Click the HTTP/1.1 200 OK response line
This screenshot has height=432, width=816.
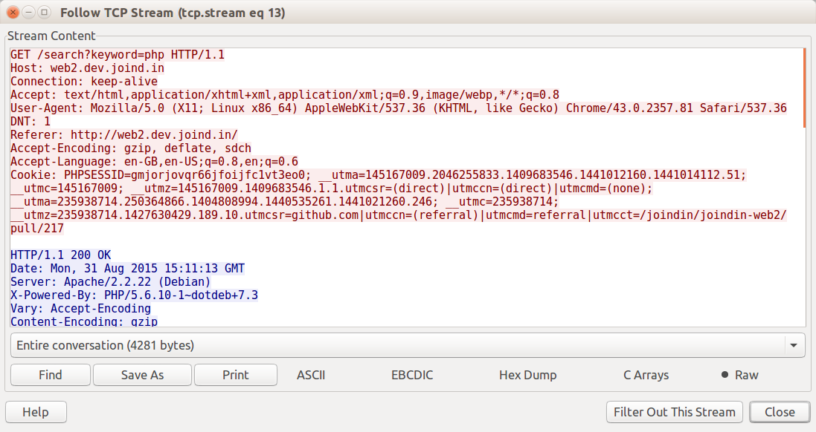coord(60,255)
